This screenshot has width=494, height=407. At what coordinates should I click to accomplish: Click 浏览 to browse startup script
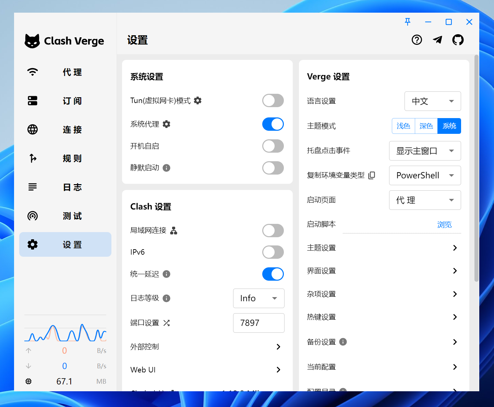coord(444,225)
